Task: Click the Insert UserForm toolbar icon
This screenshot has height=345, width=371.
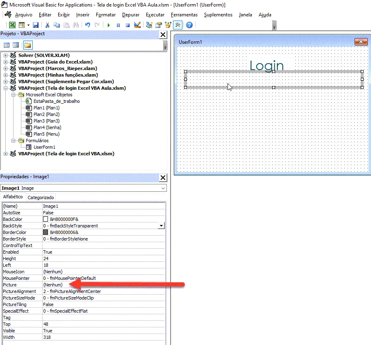Action: 22,25
